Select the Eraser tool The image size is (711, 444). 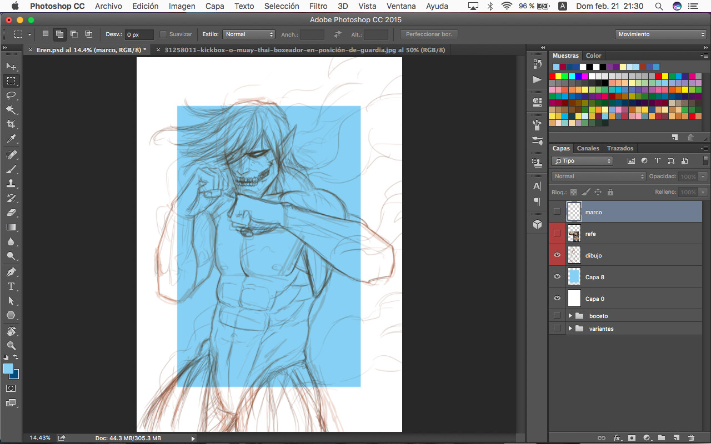(x=11, y=213)
